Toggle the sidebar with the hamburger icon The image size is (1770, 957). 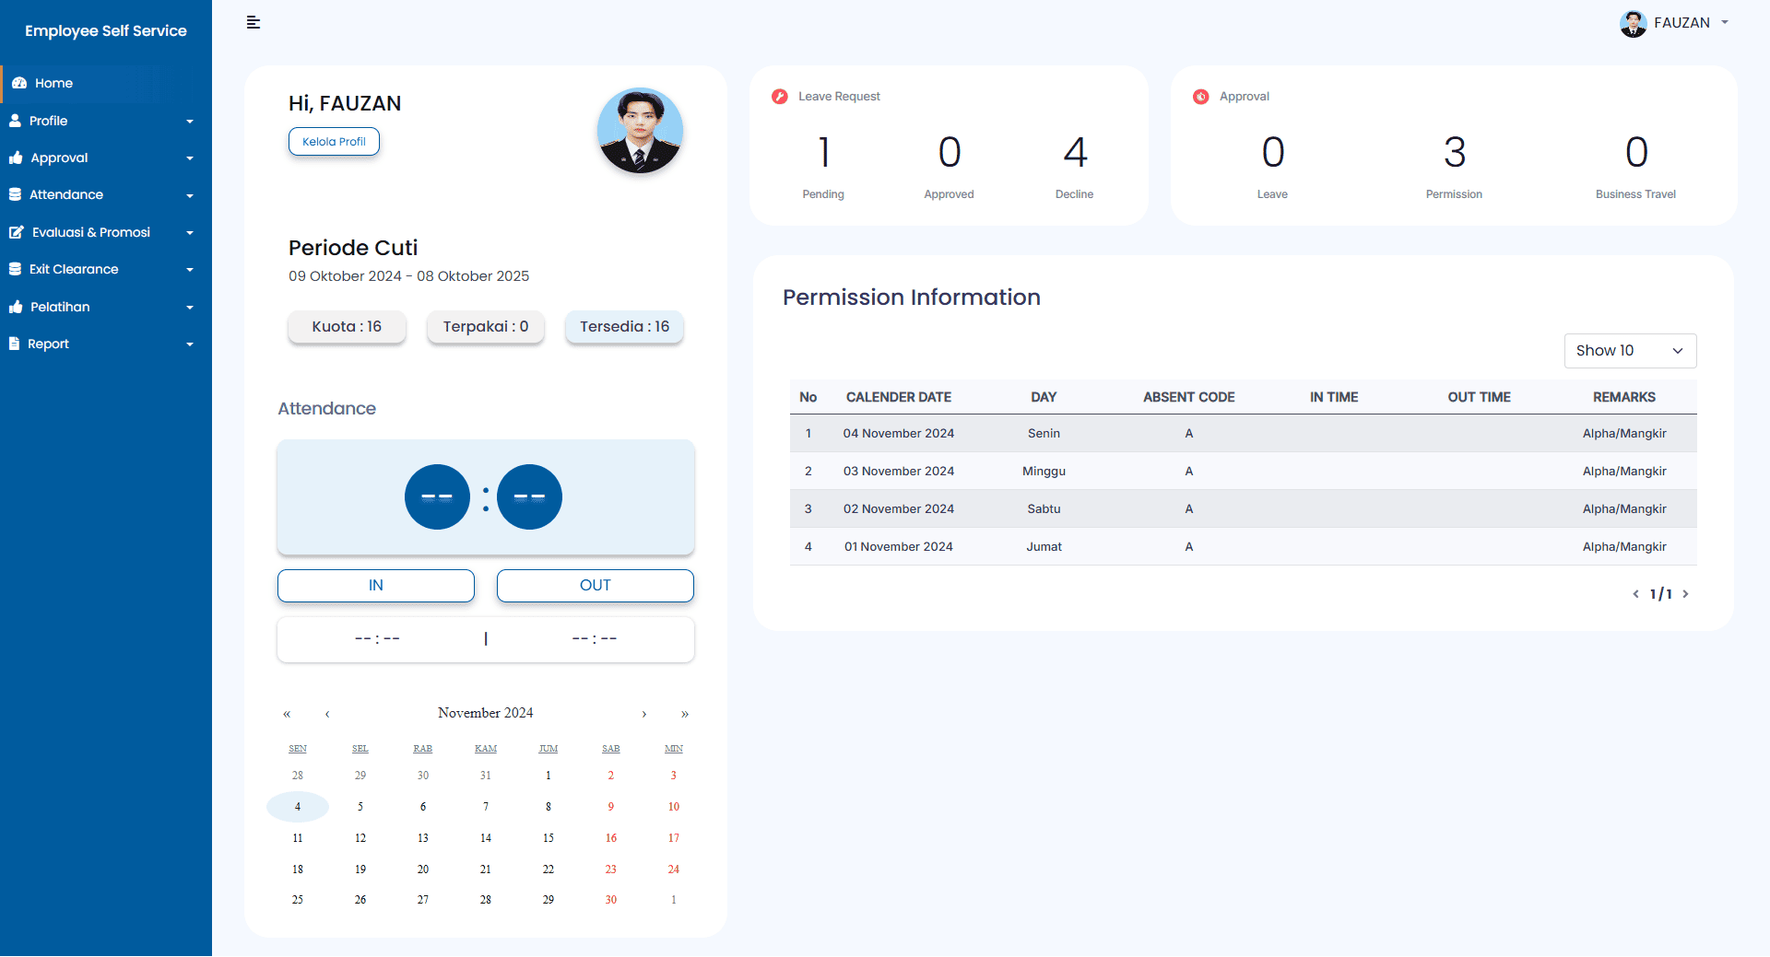coord(253,22)
